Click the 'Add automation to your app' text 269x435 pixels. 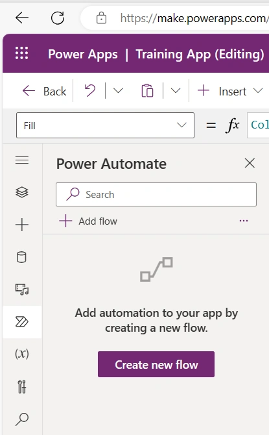pos(156,321)
